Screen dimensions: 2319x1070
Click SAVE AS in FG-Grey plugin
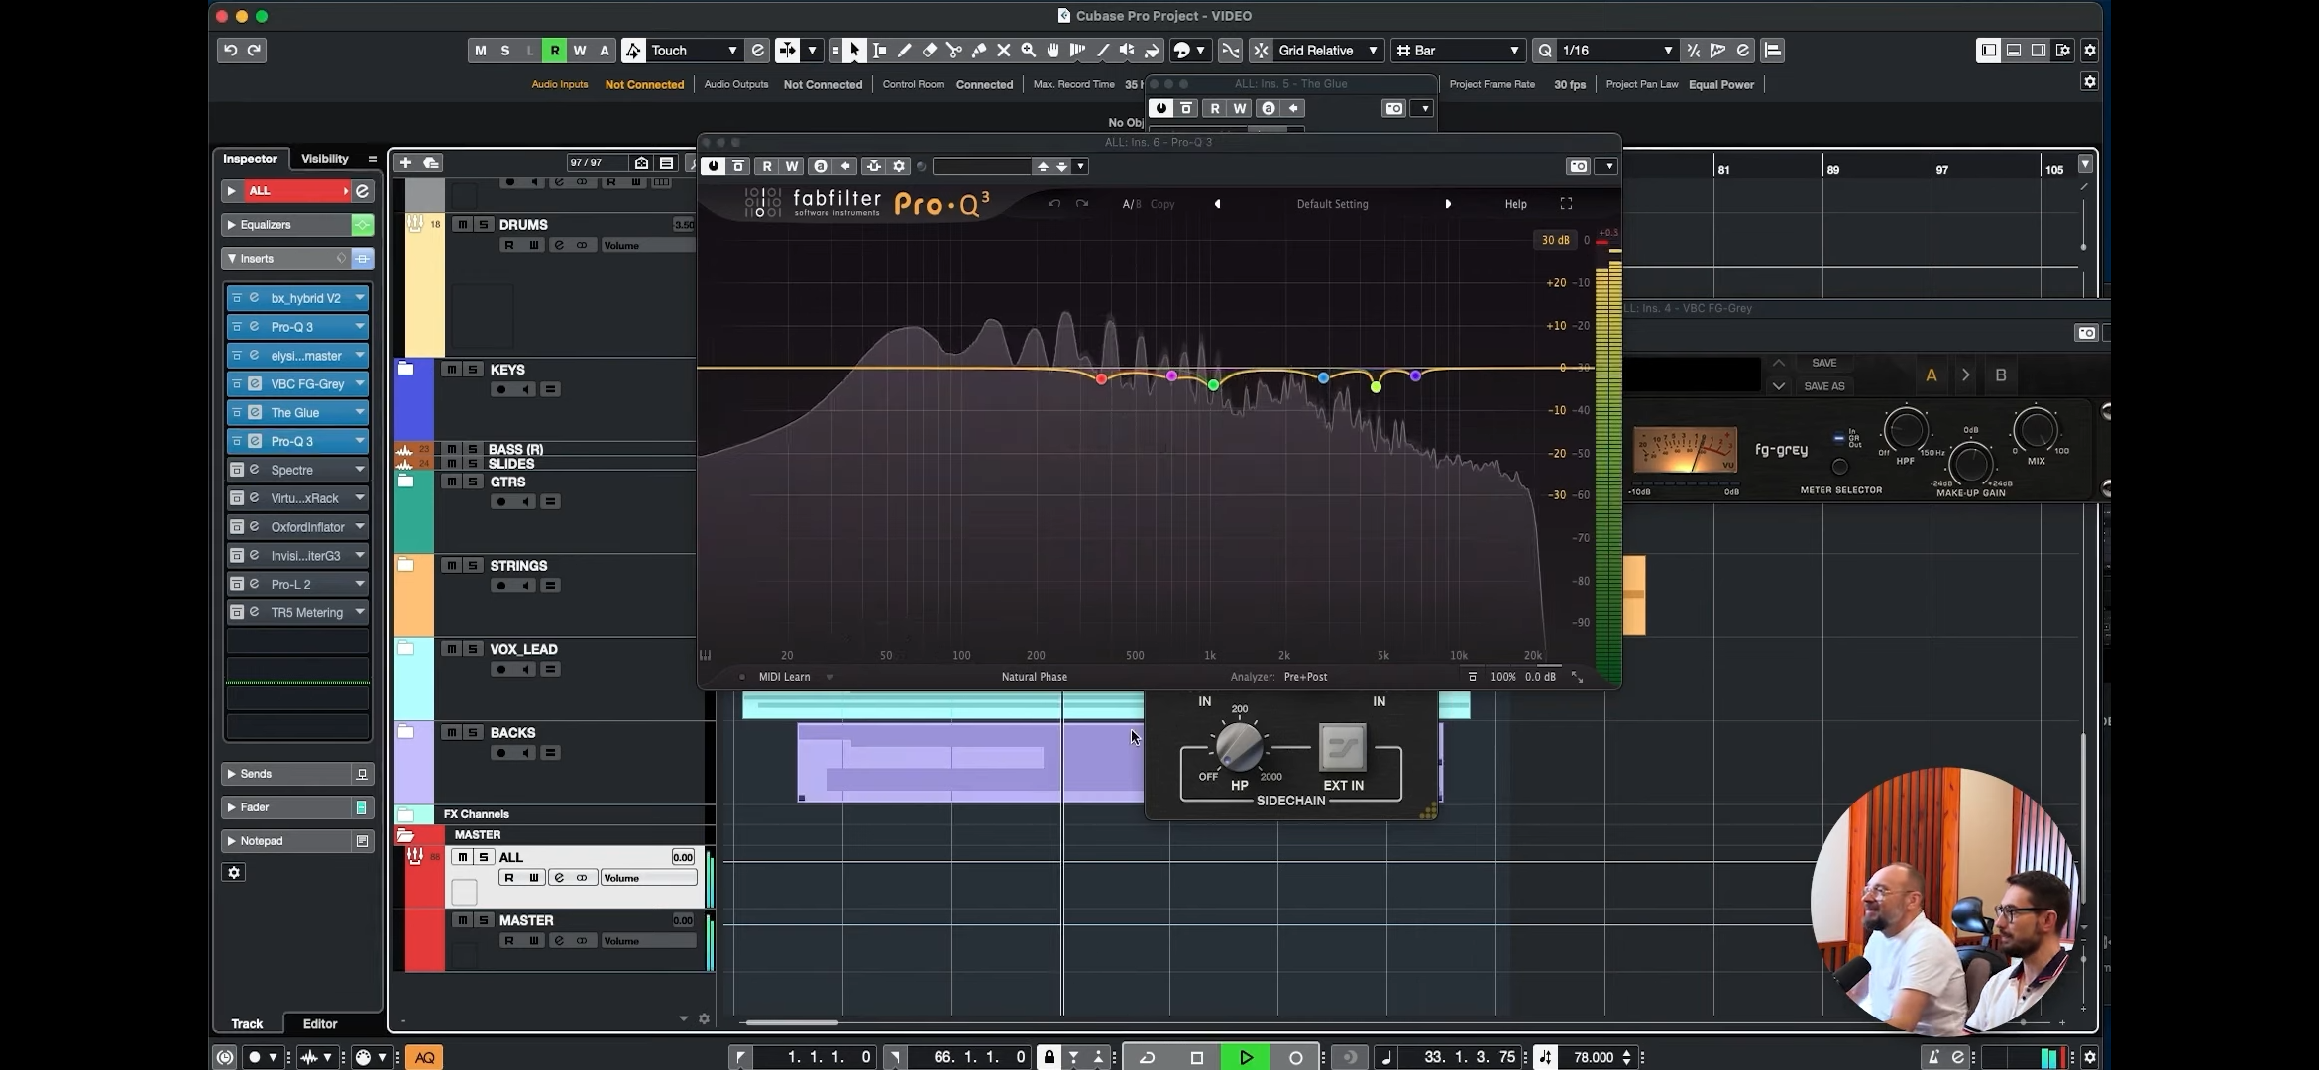click(x=1823, y=386)
